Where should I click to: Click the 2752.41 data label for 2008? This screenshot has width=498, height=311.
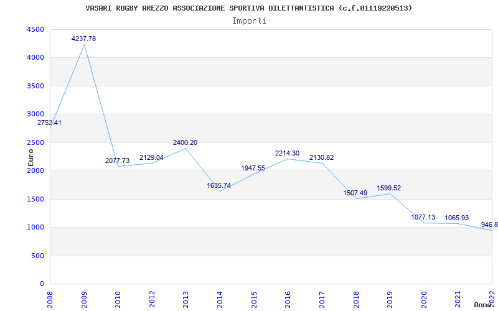(49, 123)
